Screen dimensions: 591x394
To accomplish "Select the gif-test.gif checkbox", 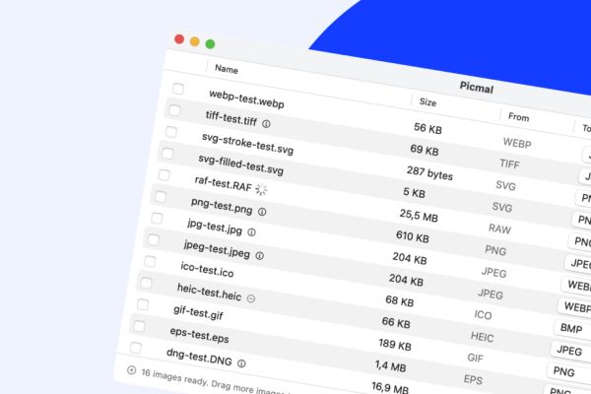I will point(143,304).
